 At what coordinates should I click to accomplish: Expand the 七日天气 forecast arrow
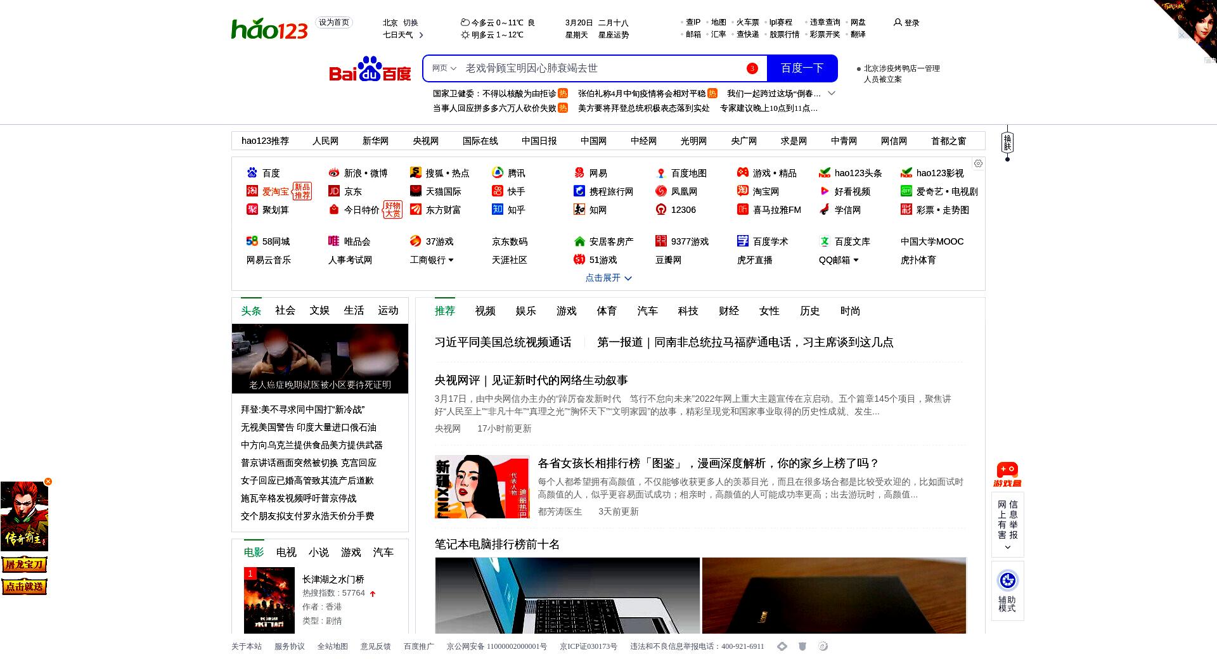pyautogui.click(x=421, y=35)
